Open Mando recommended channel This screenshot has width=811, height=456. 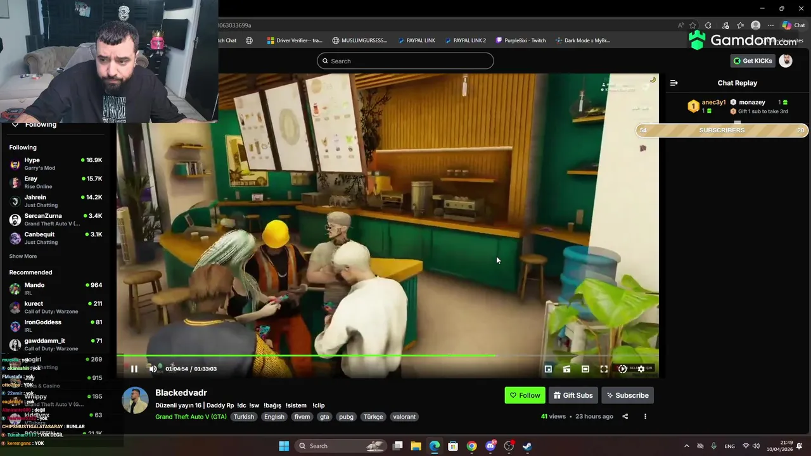[x=56, y=288]
